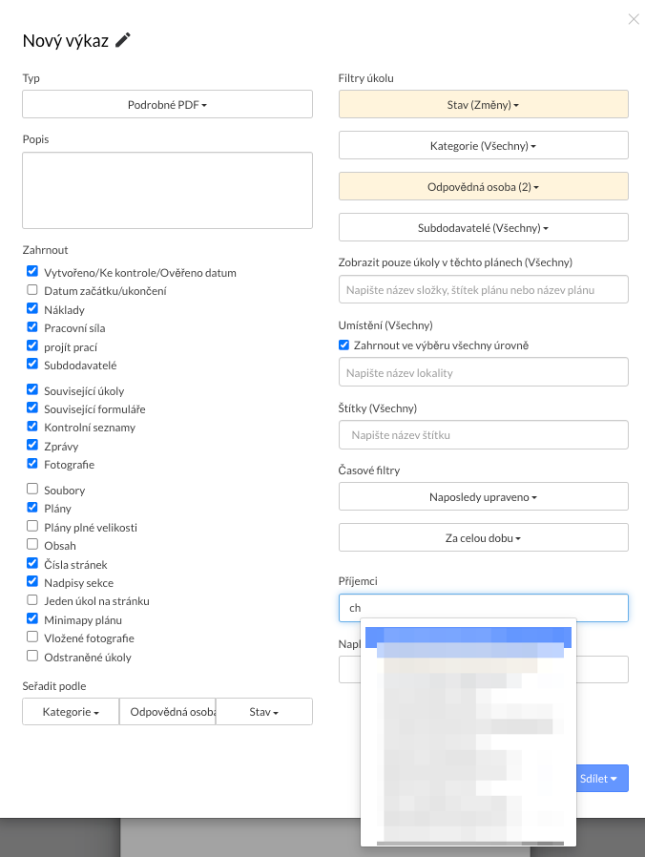Viewport: 645px width, 857px height.
Task: Enable Datum začátku/ukončení option
Action: (x=32, y=290)
